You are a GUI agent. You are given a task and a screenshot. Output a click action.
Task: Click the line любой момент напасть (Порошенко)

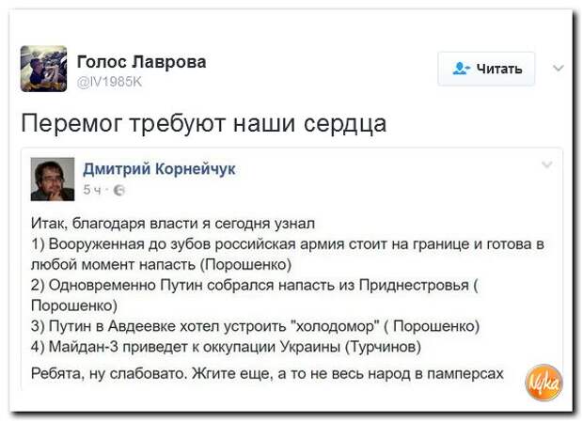[162, 265]
